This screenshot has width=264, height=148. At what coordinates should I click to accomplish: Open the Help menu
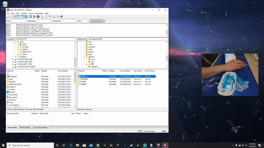(x=47, y=13)
